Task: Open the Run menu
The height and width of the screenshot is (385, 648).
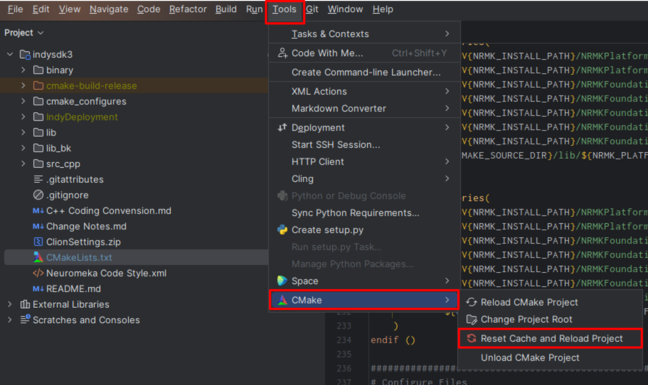Action: pyautogui.click(x=254, y=10)
